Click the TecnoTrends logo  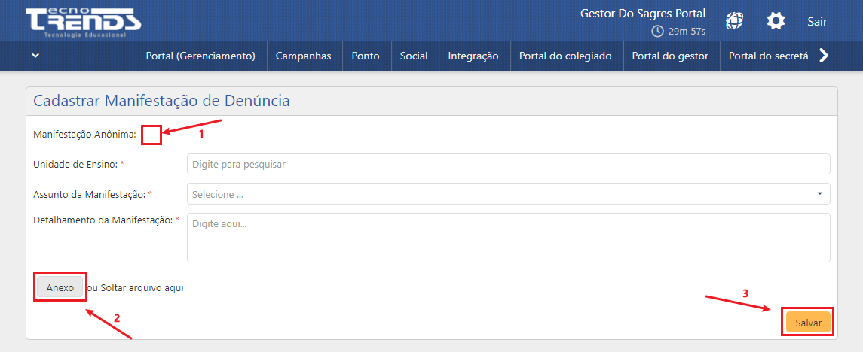(82, 22)
